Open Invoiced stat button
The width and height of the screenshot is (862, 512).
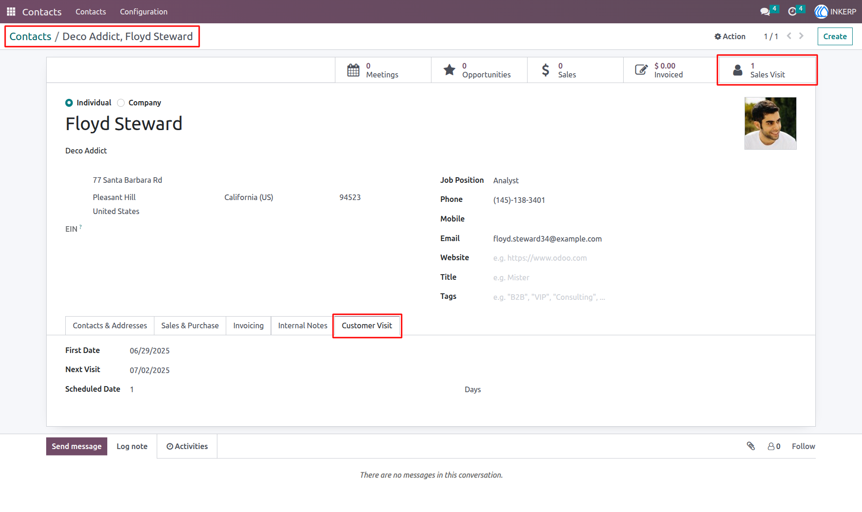[671, 70]
